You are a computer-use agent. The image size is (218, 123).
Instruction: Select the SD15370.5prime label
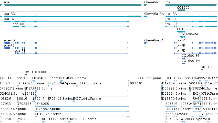pyautogui.click(x=173, y=99)
